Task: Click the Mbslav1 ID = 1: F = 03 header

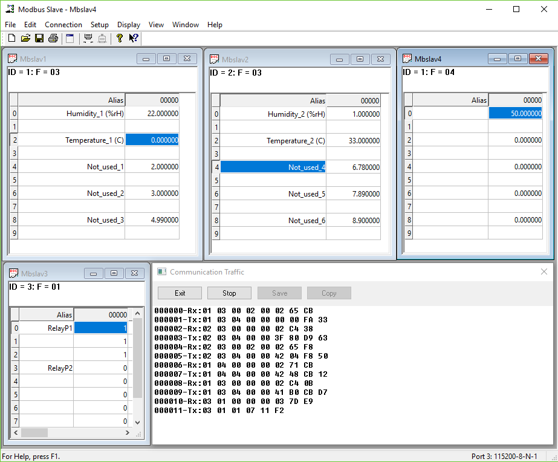Action: pos(34,72)
